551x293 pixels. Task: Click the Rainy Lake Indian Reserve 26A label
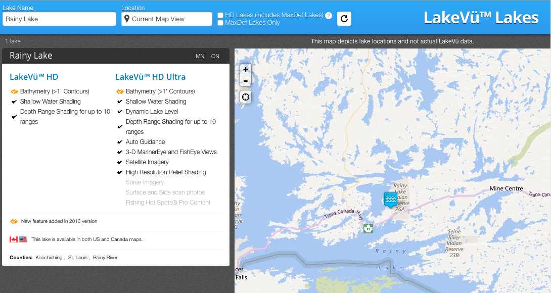[x=400, y=197]
